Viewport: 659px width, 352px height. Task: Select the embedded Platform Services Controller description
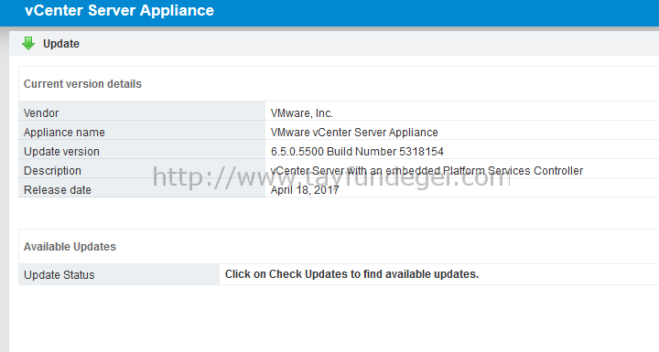coord(427,171)
